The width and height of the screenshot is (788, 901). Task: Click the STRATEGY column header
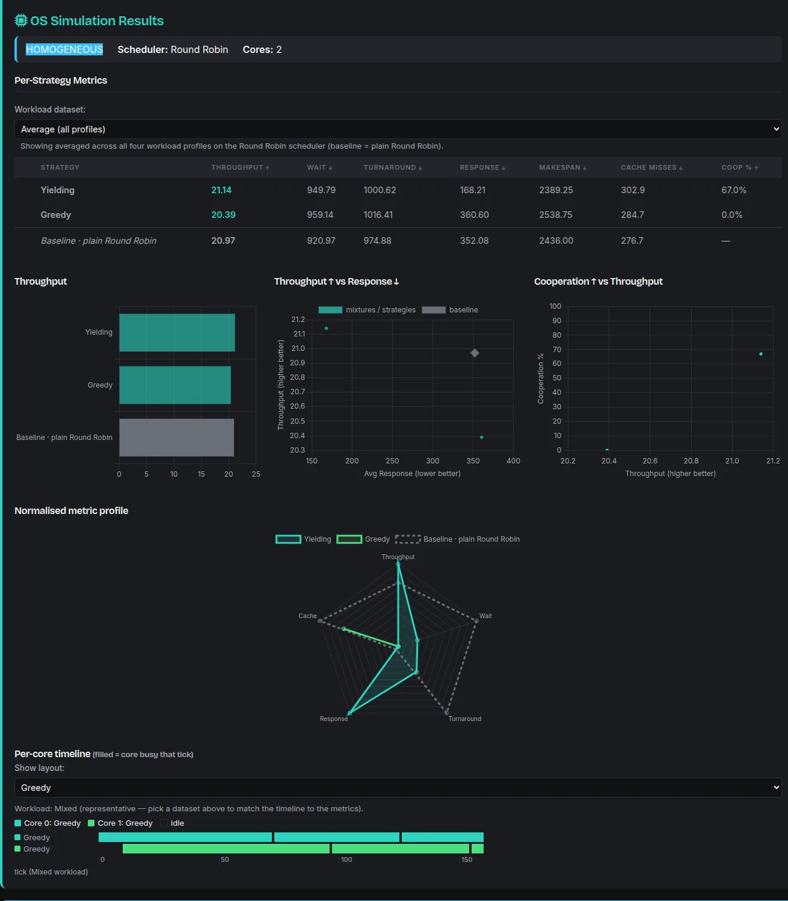(x=60, y=167)
